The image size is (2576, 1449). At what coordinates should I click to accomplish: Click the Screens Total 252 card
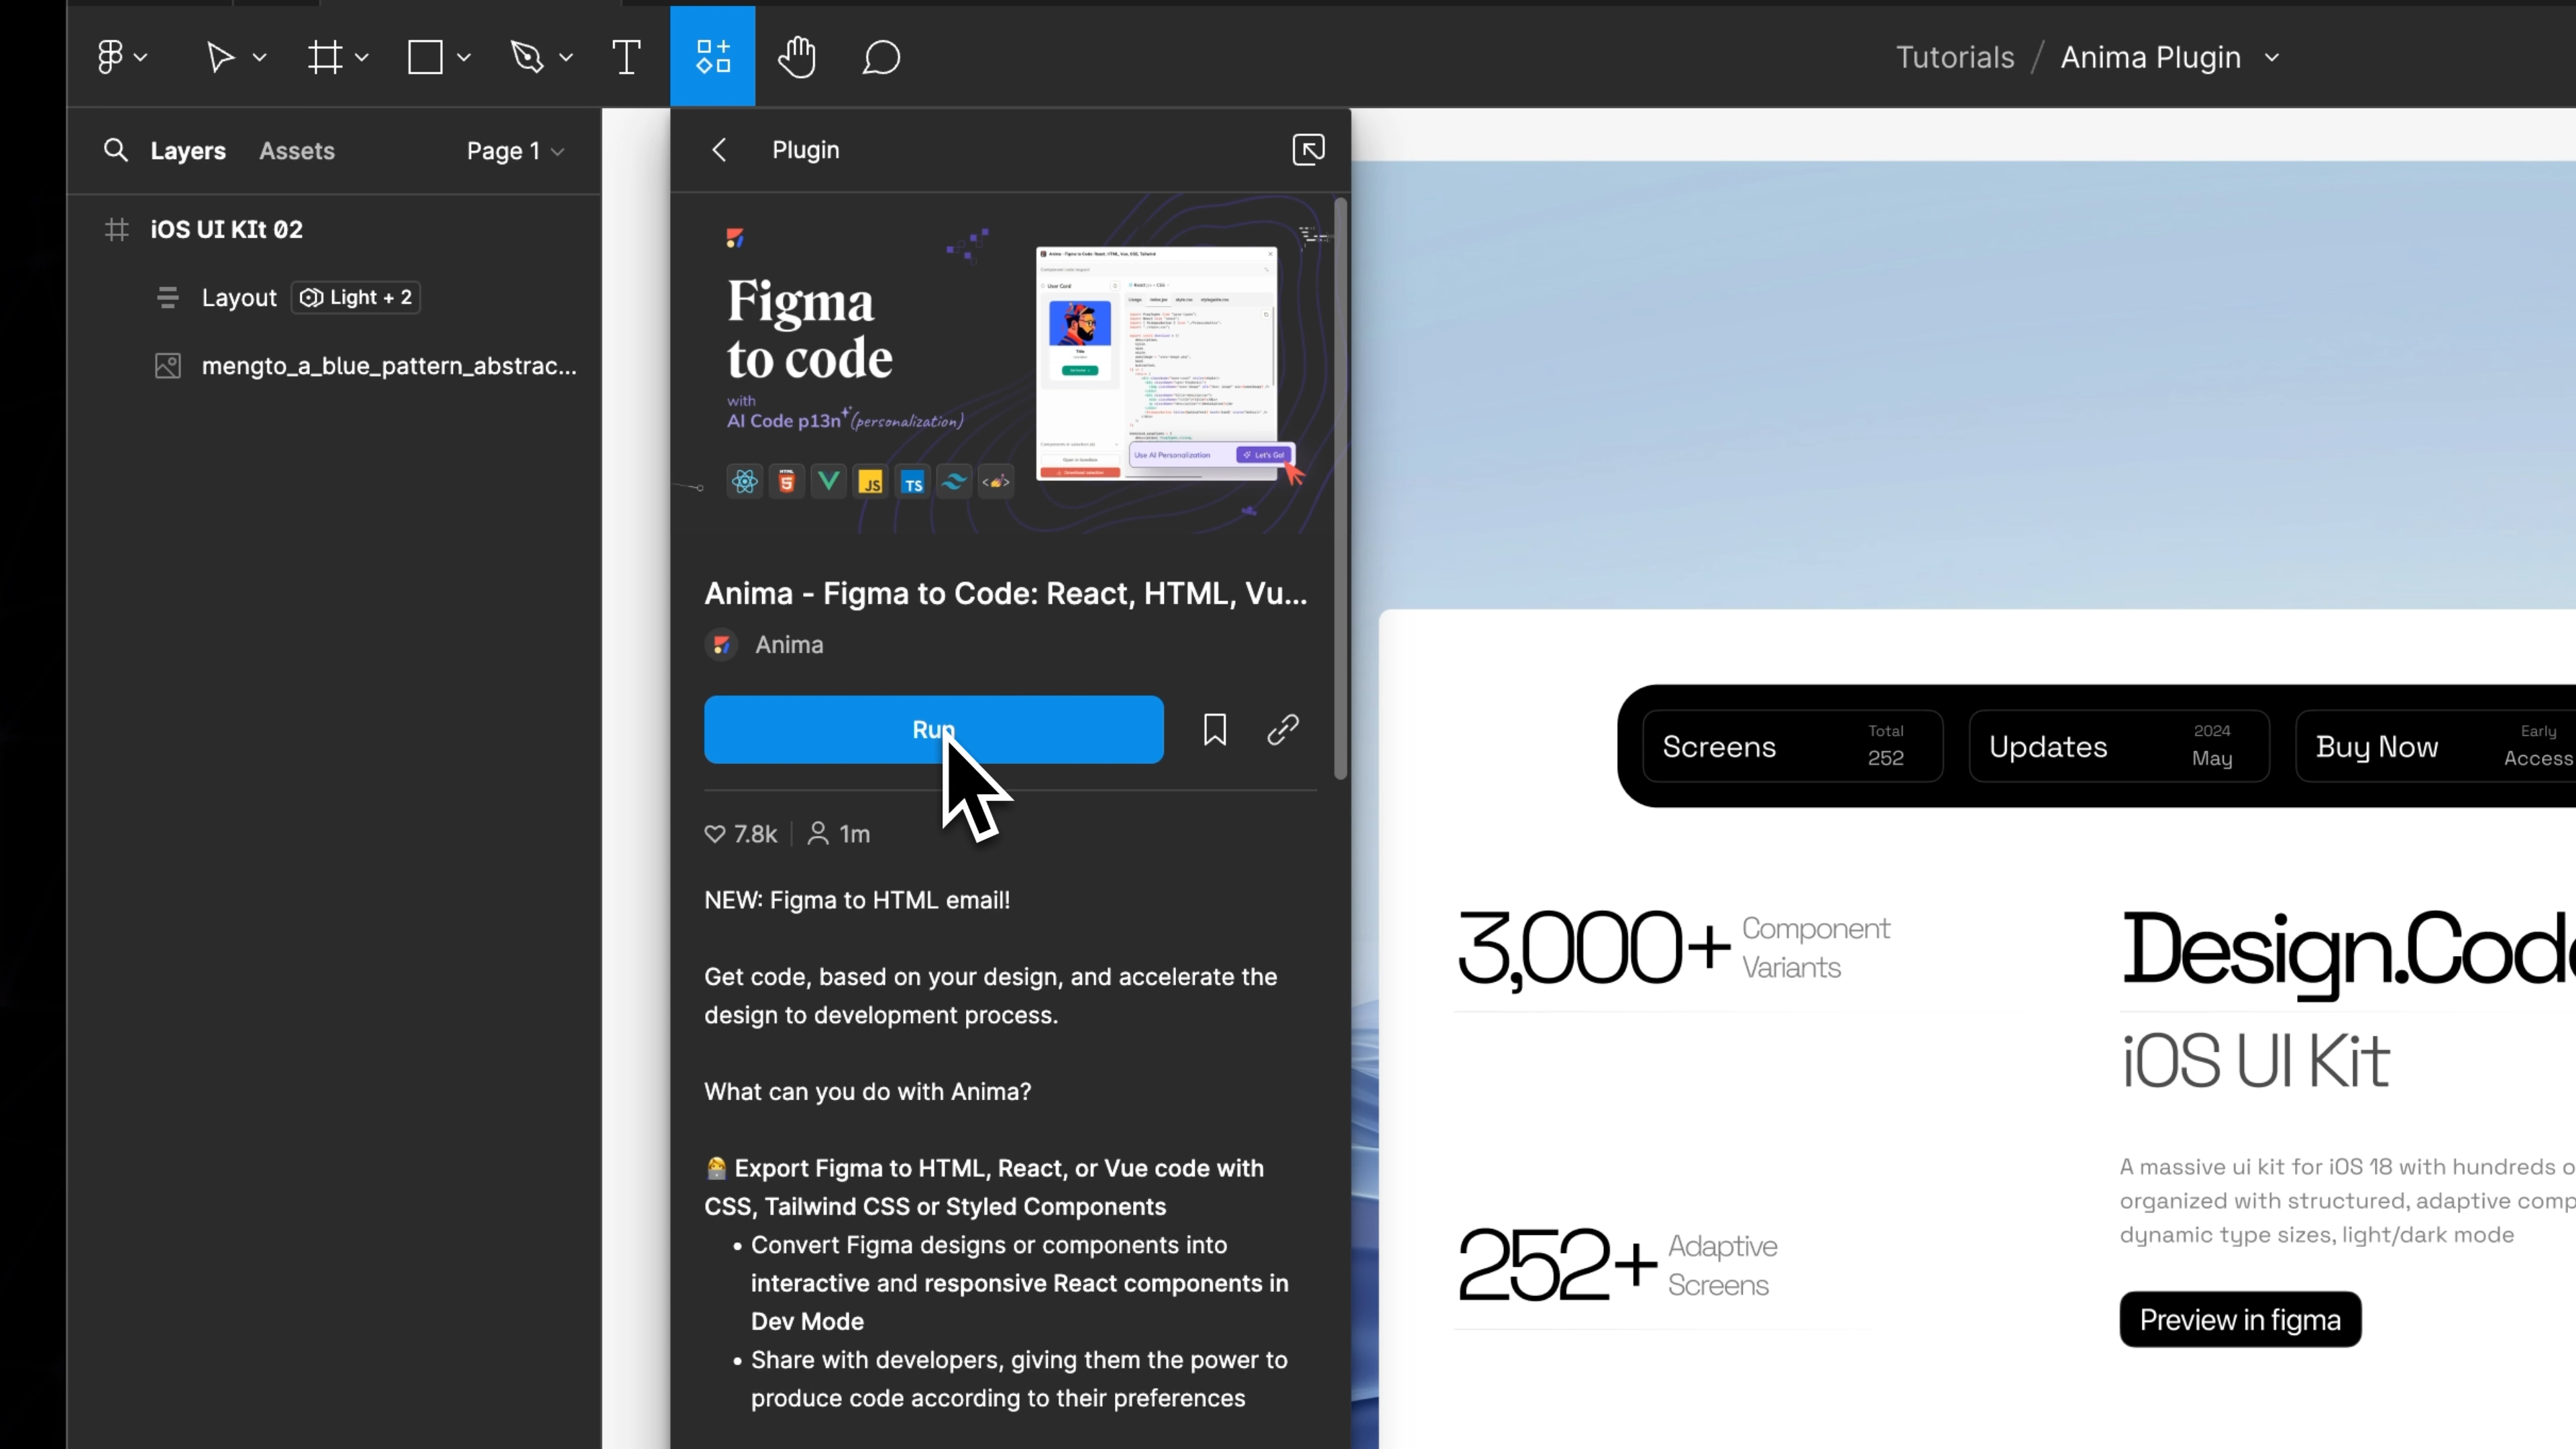tap(1793, 746)
